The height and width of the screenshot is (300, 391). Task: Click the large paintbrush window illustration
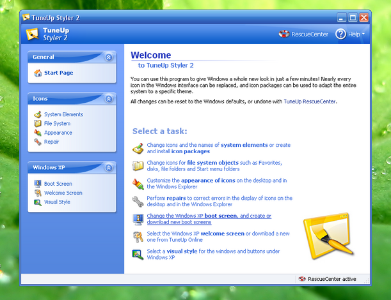click(328, 236)
